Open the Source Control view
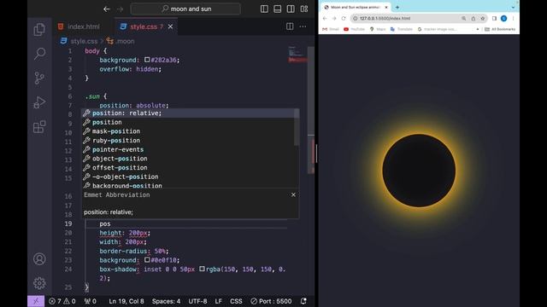 pyautogui.click(x=39, y=78)
